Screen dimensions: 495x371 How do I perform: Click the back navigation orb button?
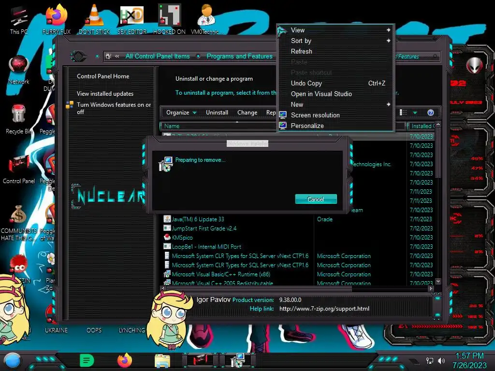pos(78,57)
